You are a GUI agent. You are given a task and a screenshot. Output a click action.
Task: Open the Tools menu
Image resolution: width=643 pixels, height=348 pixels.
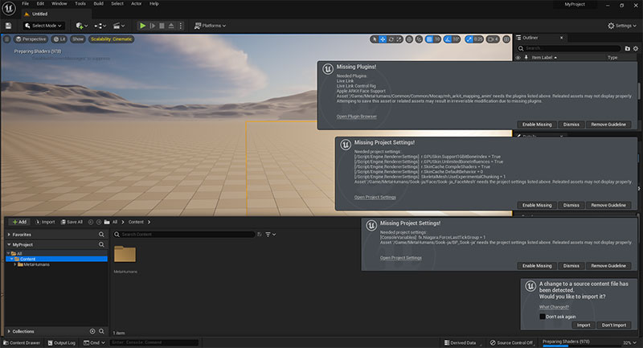[80, 4]
